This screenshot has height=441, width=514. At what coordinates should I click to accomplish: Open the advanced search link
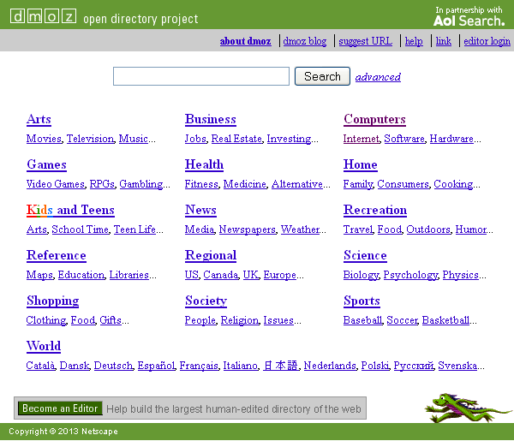(x=378, y=77)
